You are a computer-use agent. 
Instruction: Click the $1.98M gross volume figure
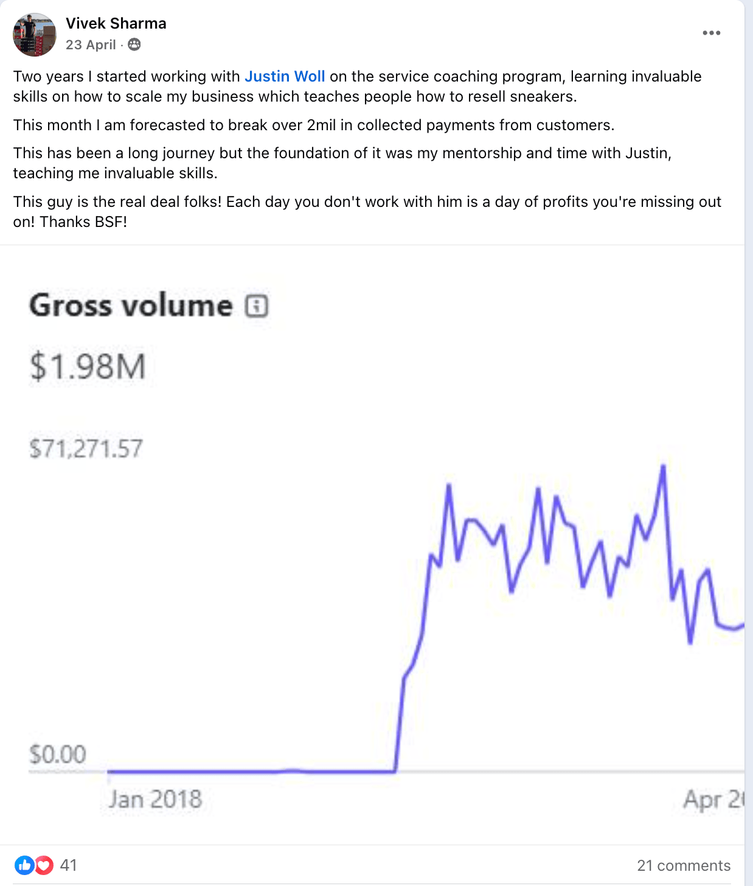(x=88, y=366)
